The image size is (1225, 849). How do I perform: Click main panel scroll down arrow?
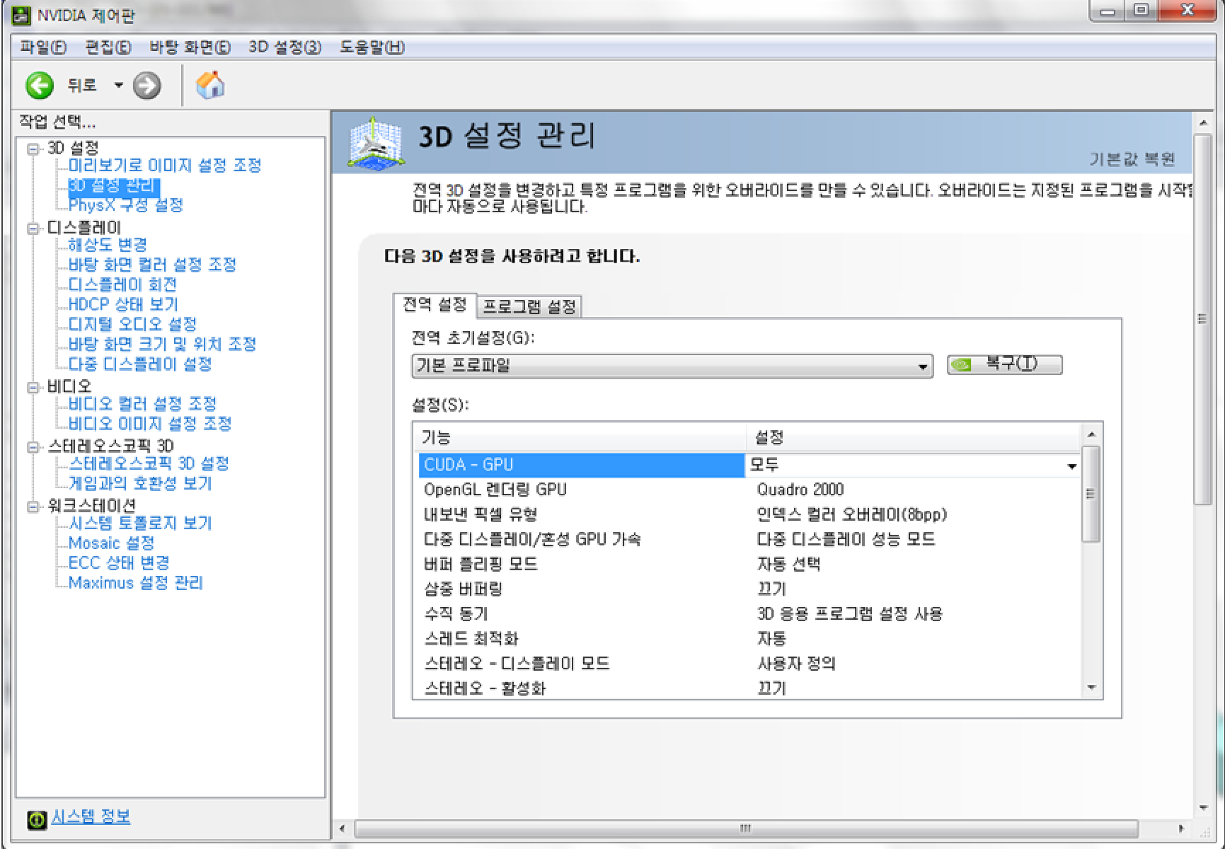coord(1203,807)
